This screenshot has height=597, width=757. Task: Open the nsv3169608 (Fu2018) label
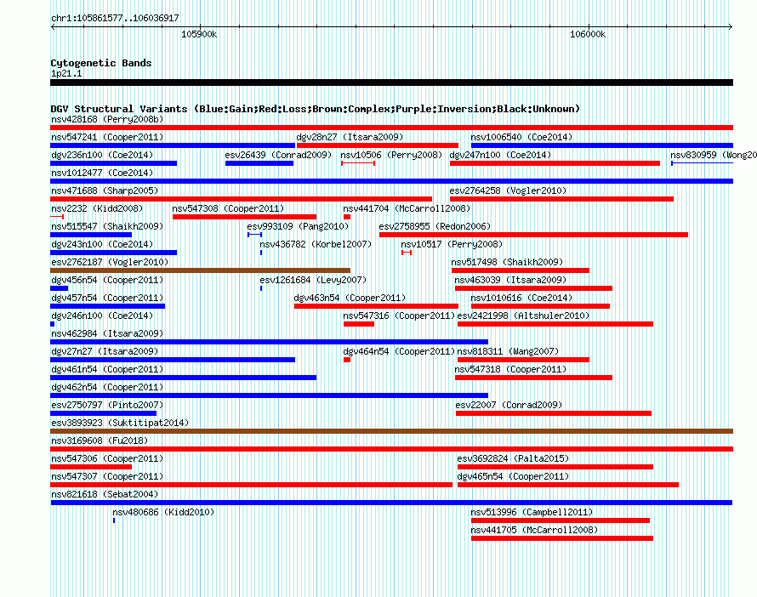click(100, 441)
